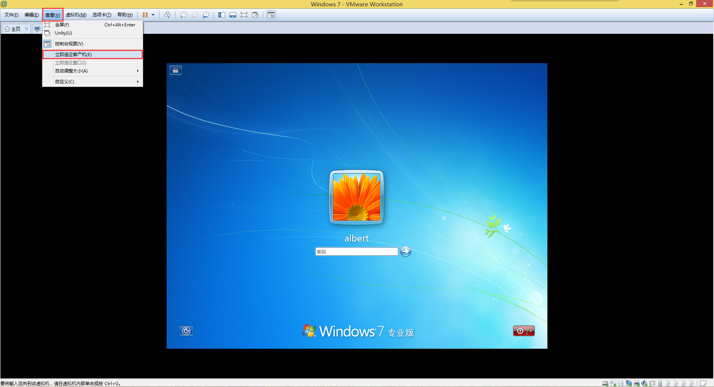The height and width of the screenshot is (387, 714).
Task: Toggle console view toolbar button
Action: coord(271,15)
